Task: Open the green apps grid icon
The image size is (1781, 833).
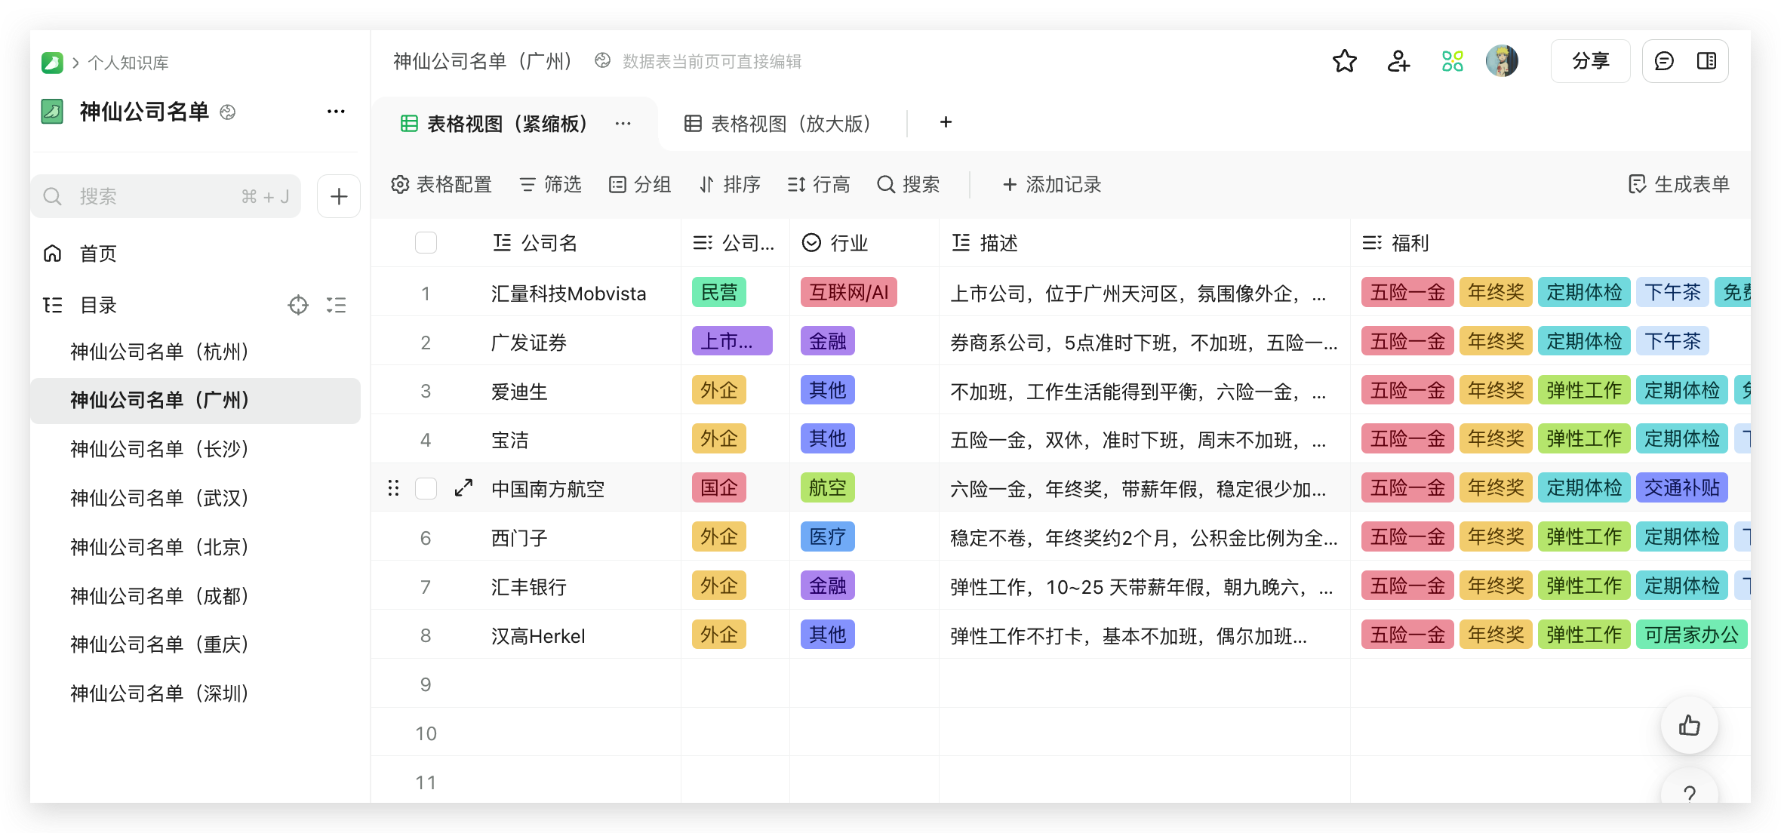Action: click(x=1452, y=61)
